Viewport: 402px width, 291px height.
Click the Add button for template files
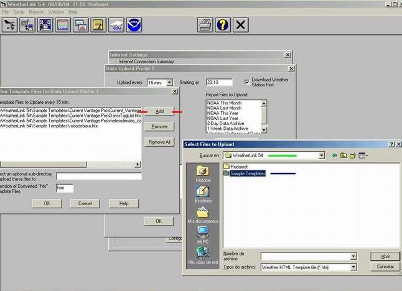coord(159,111)
